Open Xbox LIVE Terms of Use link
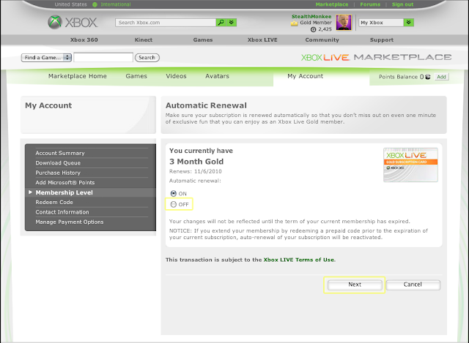 click(299, 260)
